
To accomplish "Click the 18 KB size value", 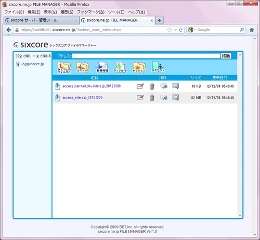I will coord(196,86).
